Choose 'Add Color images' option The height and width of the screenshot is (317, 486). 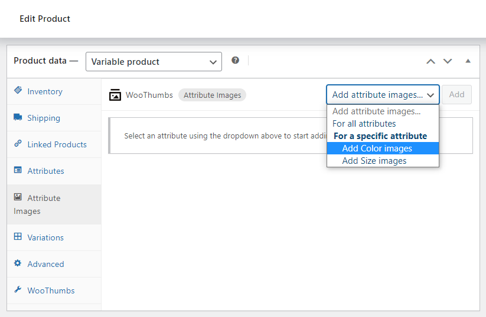383,148
